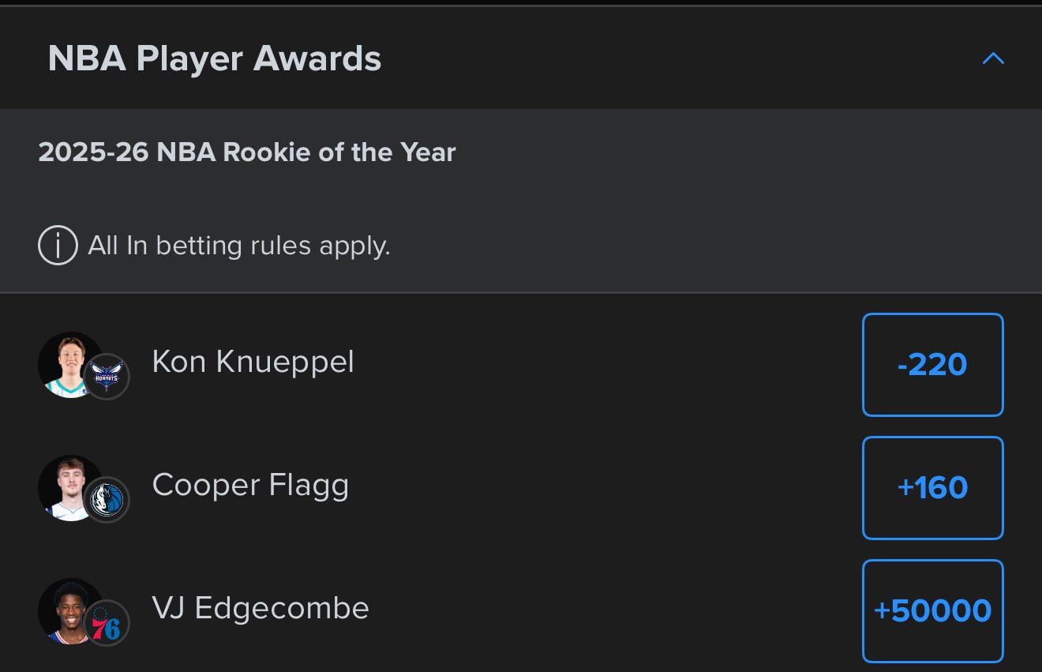
Task: Click the info icon next to betting rules
Action: pos(57,246)
